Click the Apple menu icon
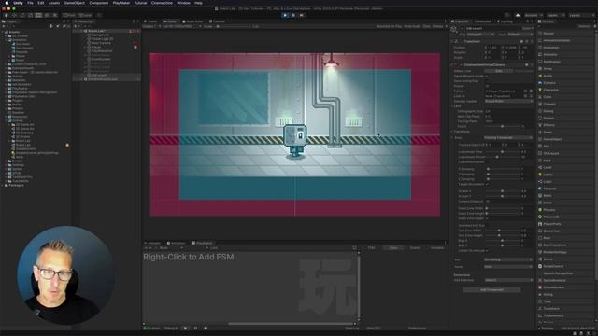Screen dimensions: 598x336 7,3
